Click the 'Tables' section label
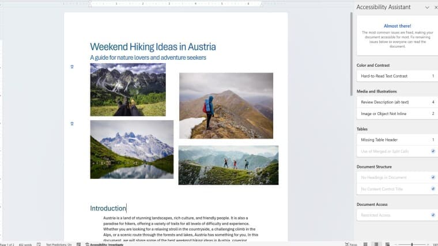This screenshot has height=246, width=438. pos(362,129)
